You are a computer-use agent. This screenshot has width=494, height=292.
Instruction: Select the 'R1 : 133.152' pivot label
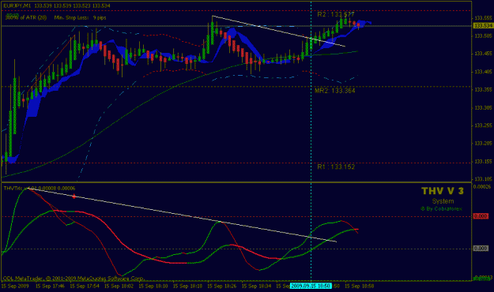pyautogui.click(x=336, y=167)
